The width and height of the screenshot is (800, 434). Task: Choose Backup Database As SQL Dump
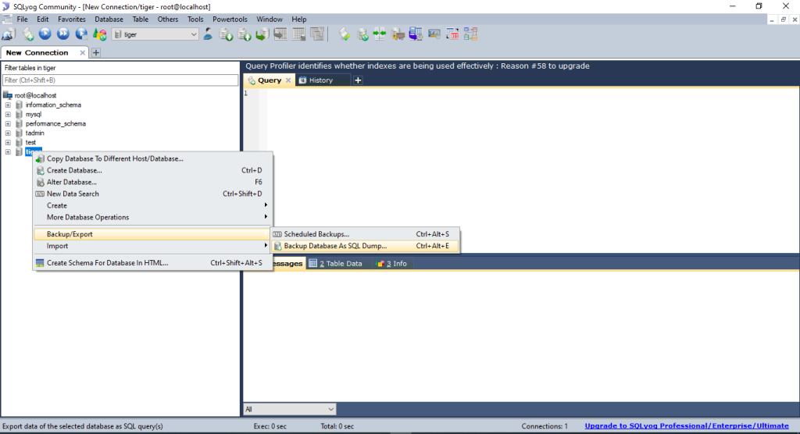click(x=366, y=246)
